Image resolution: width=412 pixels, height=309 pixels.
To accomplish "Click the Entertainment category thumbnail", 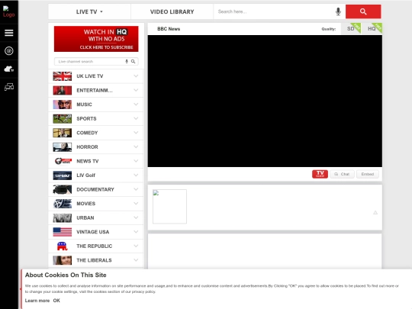I will click(x=63, y=90).
